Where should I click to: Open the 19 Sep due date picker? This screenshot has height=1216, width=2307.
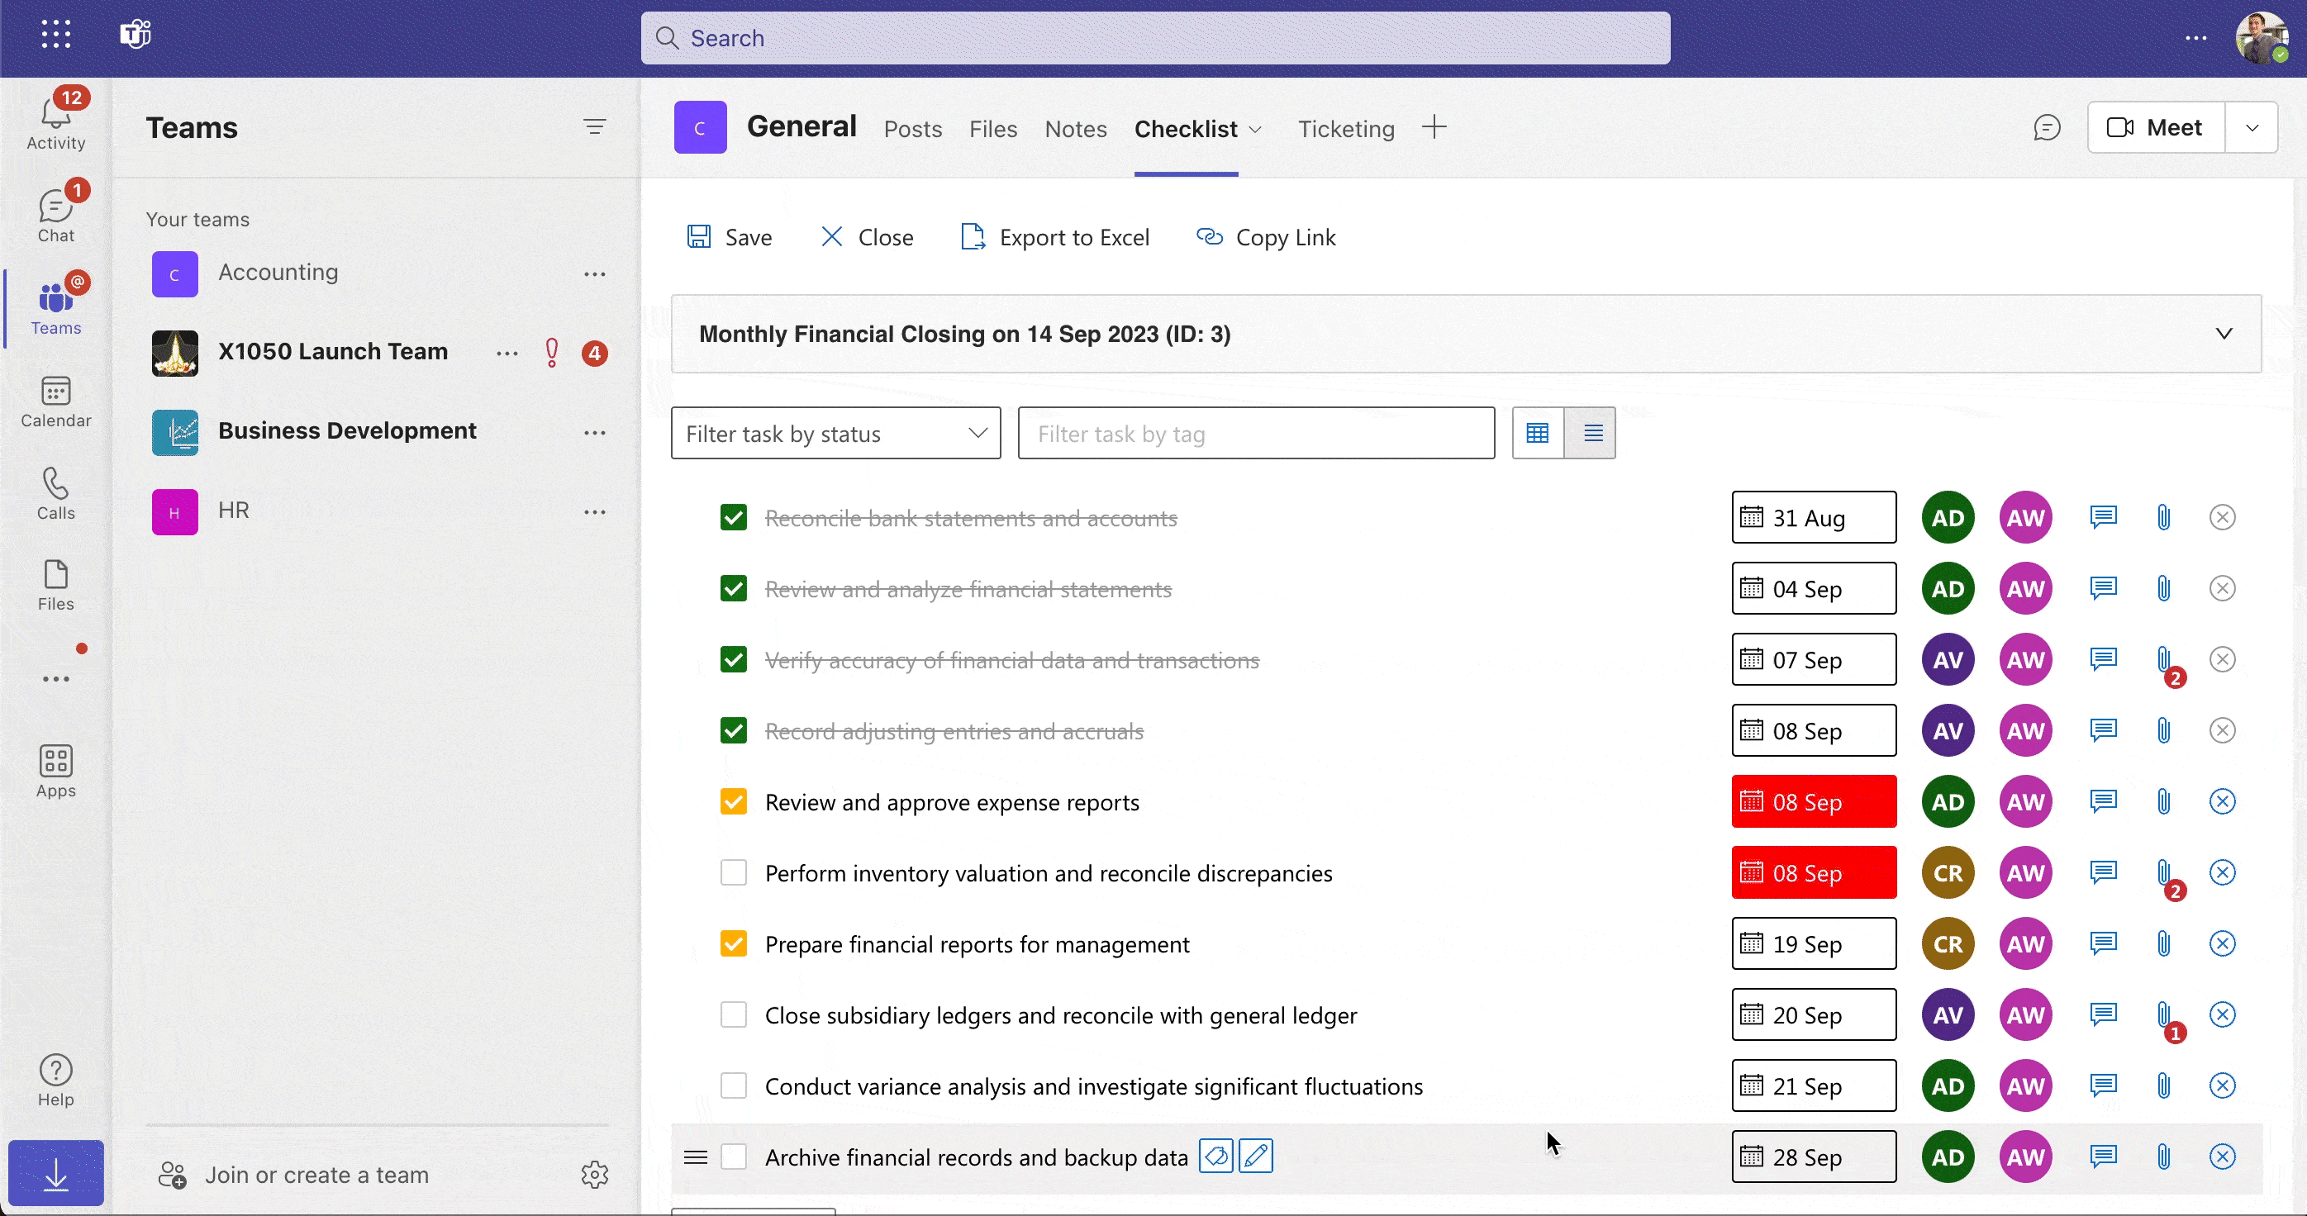click(x=1814, y=943)
